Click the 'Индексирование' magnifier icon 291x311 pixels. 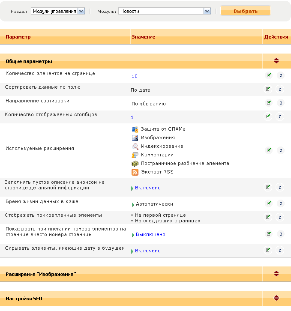pyautogui.click(x=135, y=146)
